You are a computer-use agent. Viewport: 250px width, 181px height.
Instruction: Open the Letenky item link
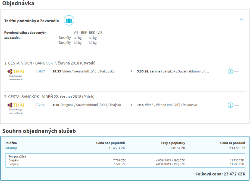(11, 148)
